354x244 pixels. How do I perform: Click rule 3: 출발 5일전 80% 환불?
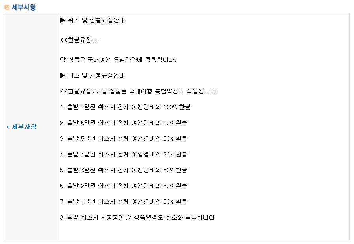pos(124,139)
